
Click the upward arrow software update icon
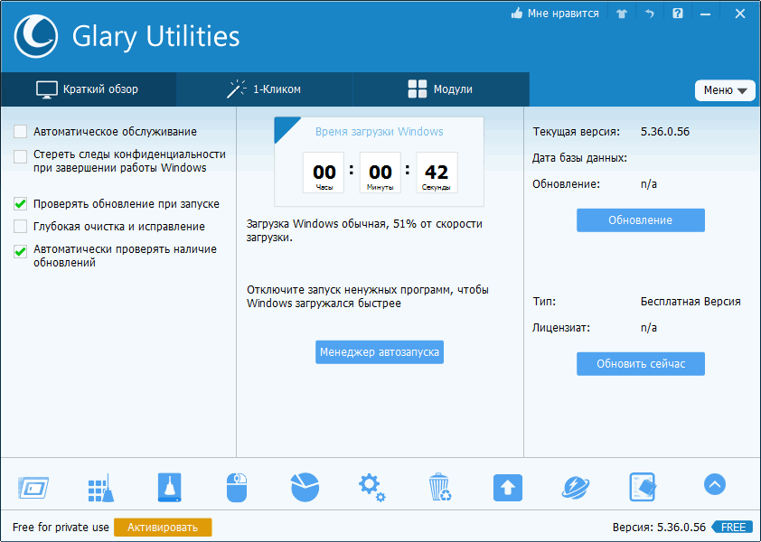click(x=508, y=488)
